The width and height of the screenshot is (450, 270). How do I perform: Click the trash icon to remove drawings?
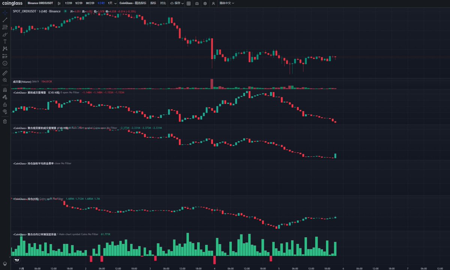click(x=5, y=121)
